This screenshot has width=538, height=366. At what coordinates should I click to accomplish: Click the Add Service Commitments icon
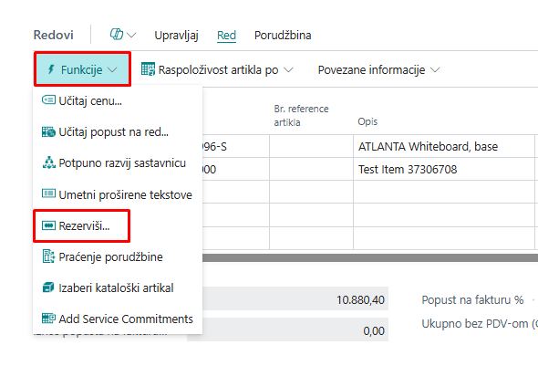coord(48,318)
